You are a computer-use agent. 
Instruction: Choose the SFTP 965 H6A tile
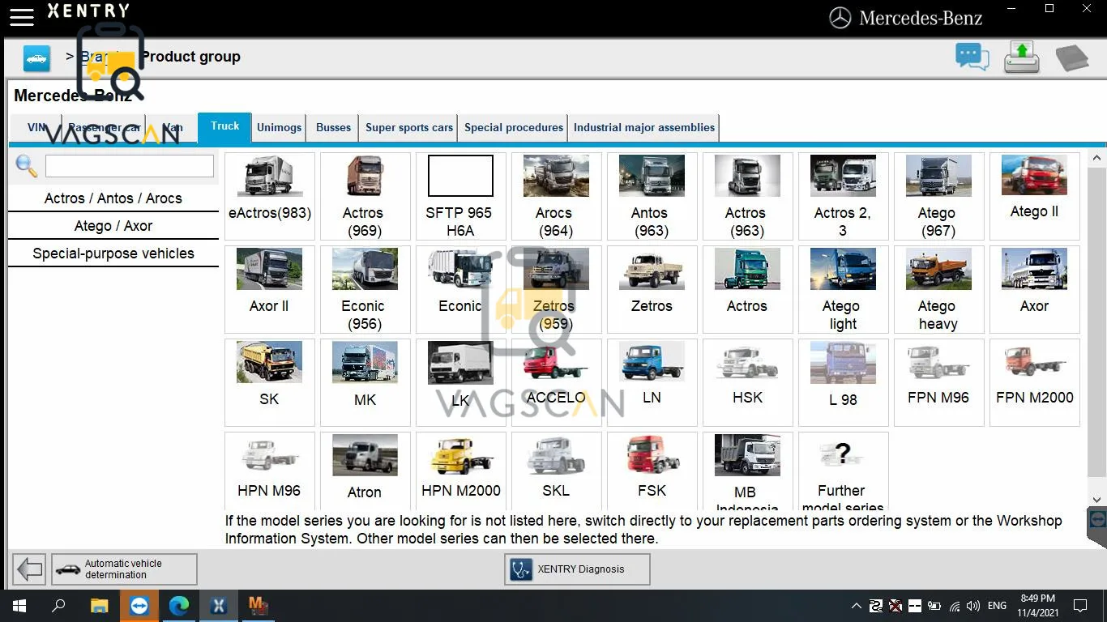coord(461,196)
